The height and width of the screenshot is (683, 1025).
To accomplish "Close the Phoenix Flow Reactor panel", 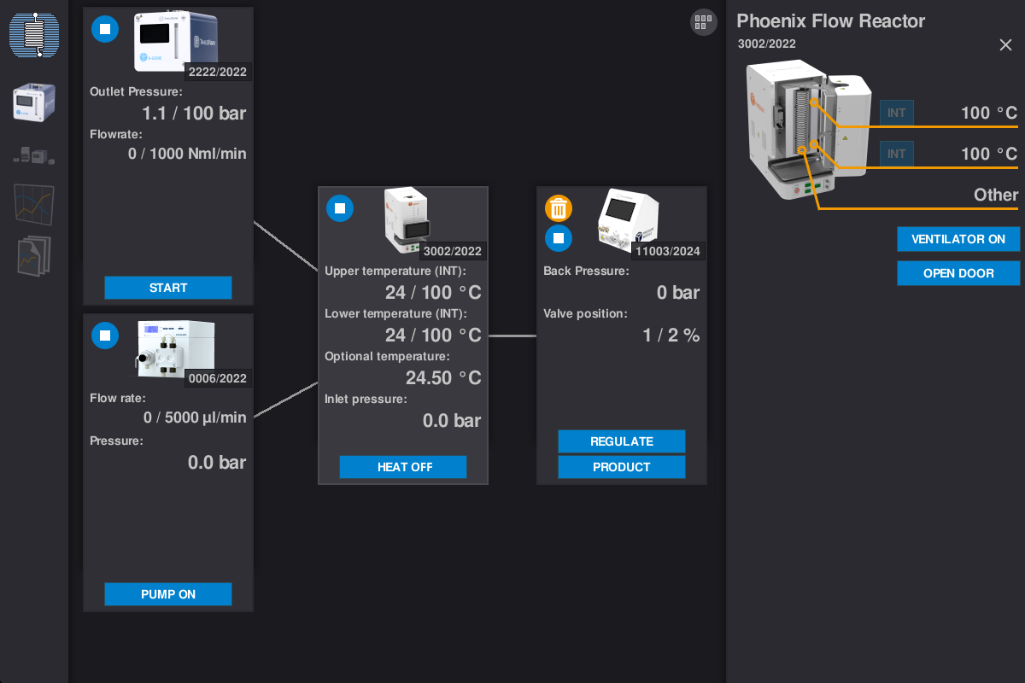I will coord(1005,45).
